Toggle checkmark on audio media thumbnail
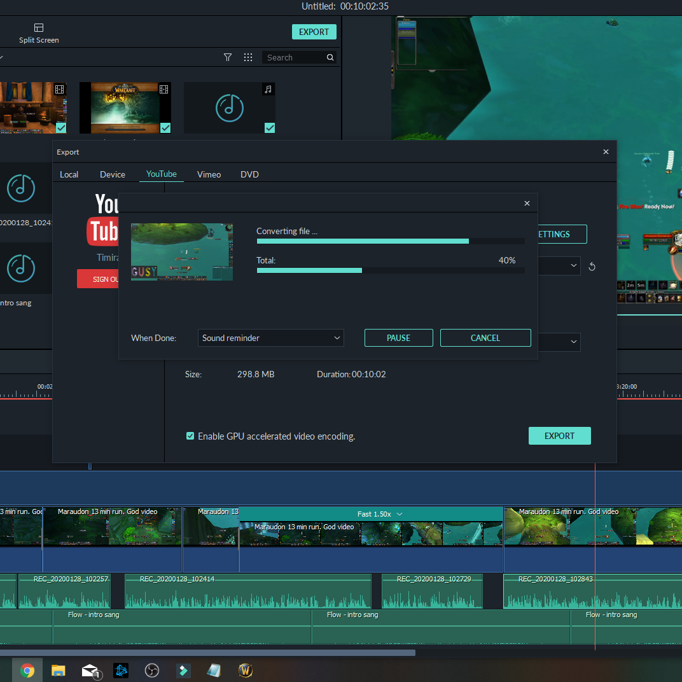682x682 pixels. (x=270, y=128)
